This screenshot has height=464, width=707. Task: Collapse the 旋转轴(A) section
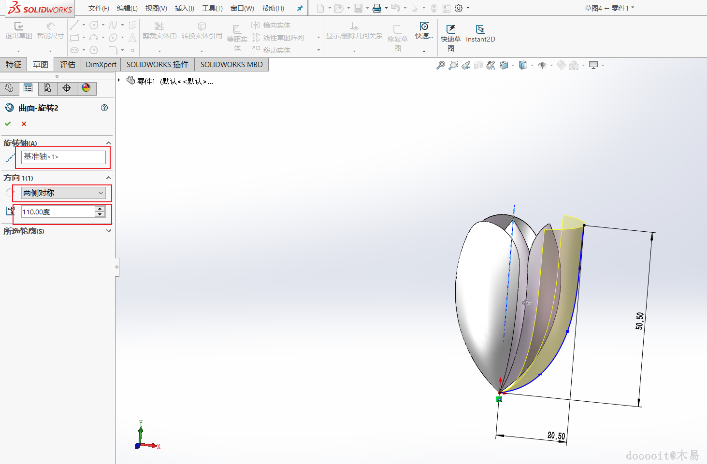[x=108, y=143]
